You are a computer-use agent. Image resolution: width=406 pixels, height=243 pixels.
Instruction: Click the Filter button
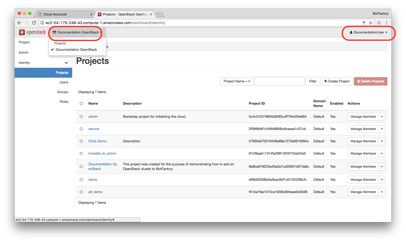click(x=313, y=81)
